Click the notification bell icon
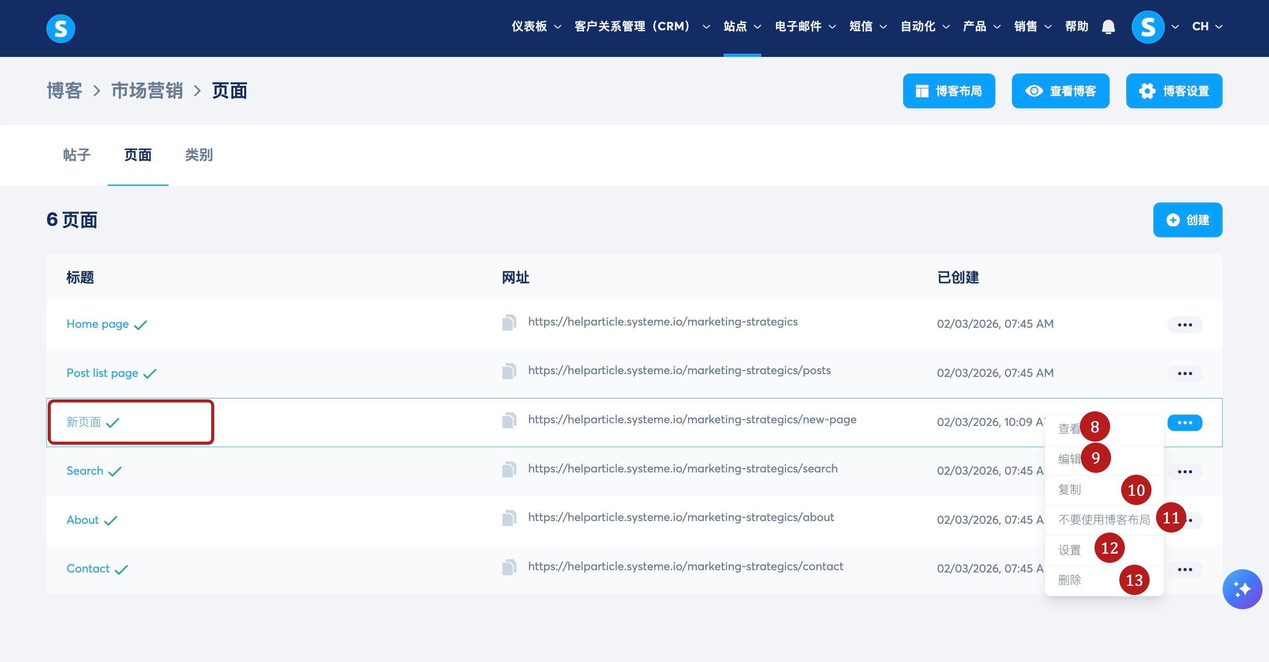1269x662 pixels. [1108, 27]
